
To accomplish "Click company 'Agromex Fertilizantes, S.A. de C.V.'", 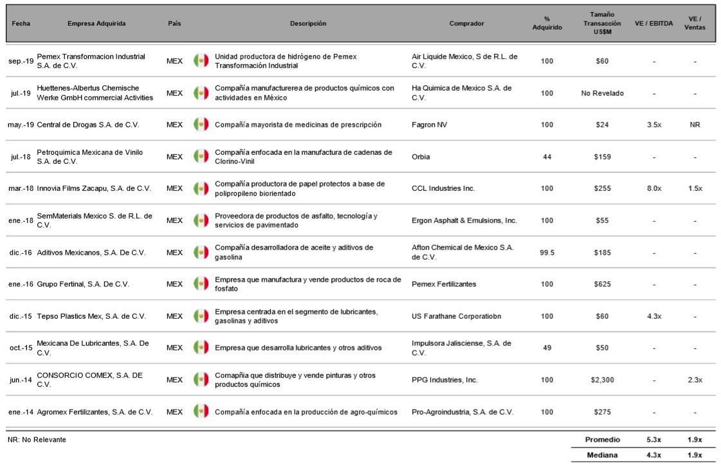I will pyautogui.click(x=95, y=412).
